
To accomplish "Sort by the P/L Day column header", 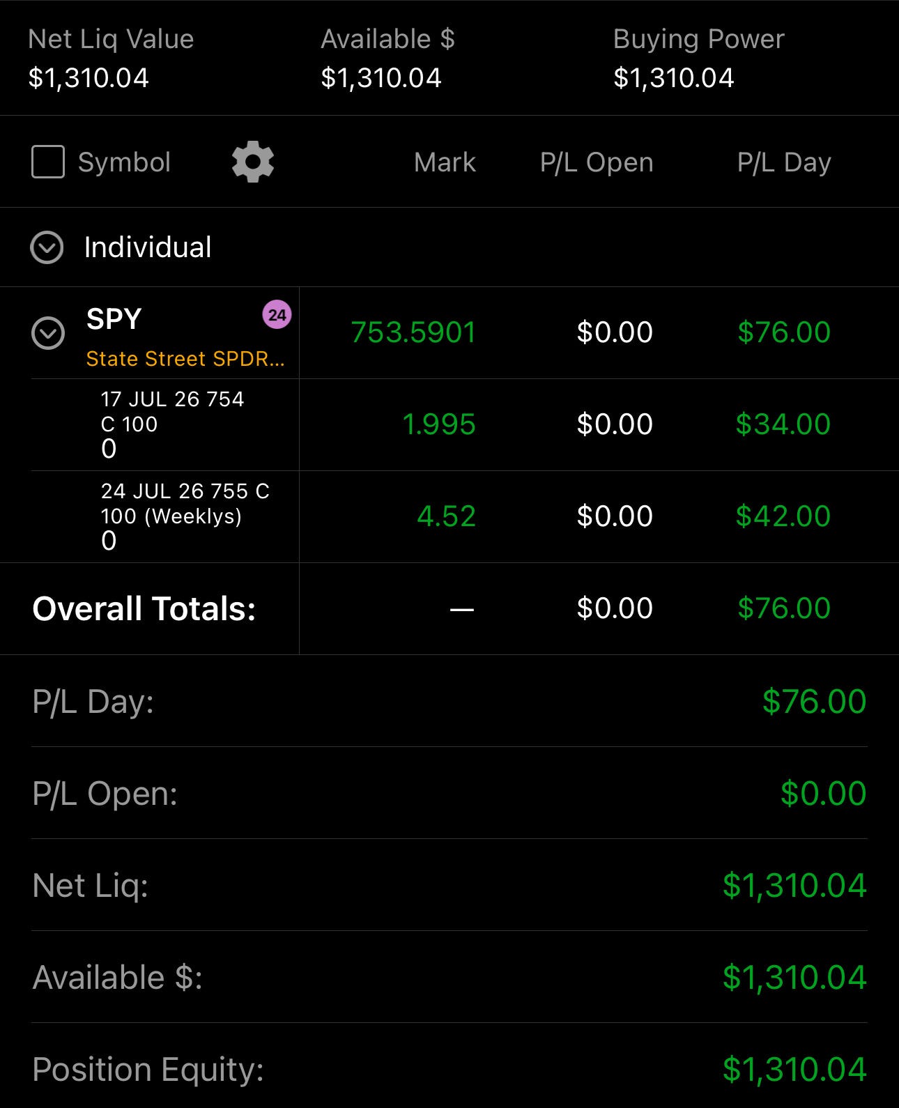I will point(784,162).
